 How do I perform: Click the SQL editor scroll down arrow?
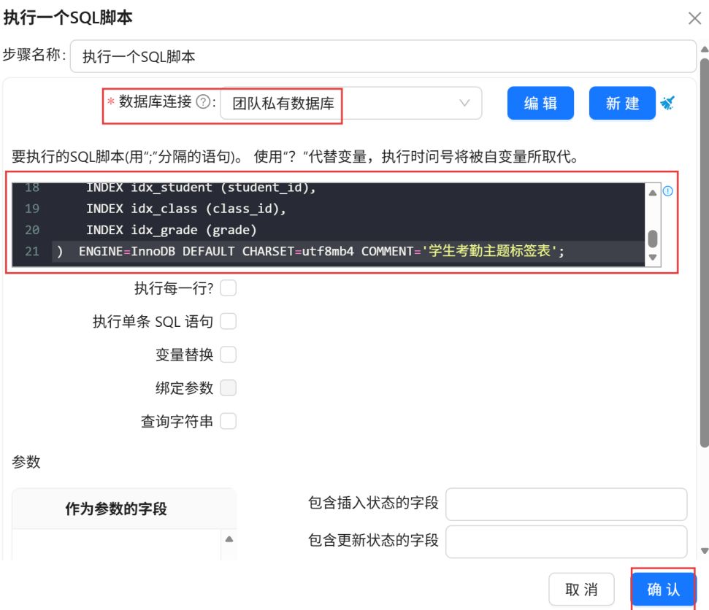tap(653, 257)
